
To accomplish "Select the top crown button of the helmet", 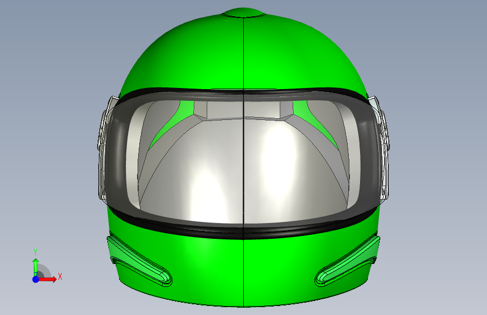I will (x=244, y=13).
